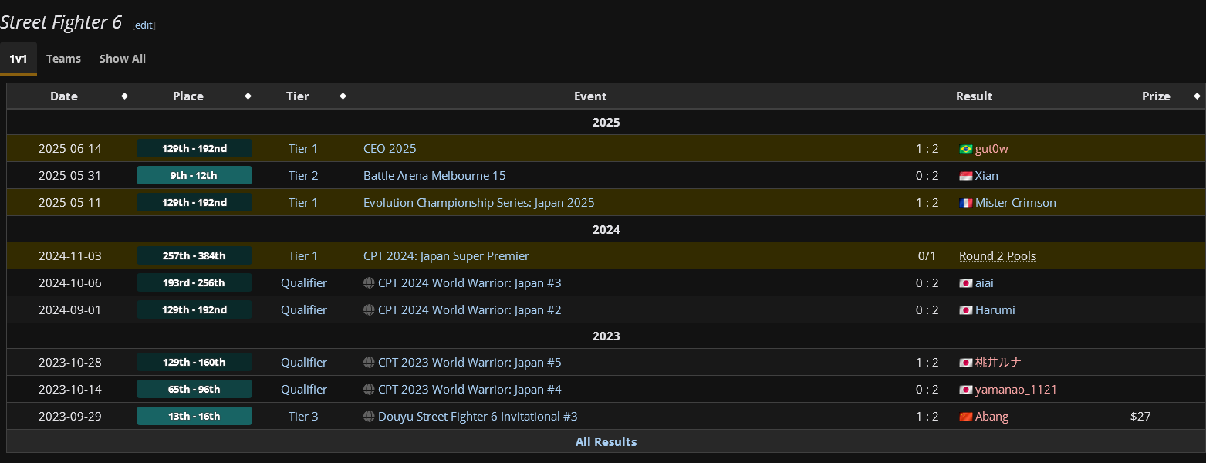Click the 65th - 96th placement badge
Screen dimensions: 1206x463
click(x=194, y=389)
